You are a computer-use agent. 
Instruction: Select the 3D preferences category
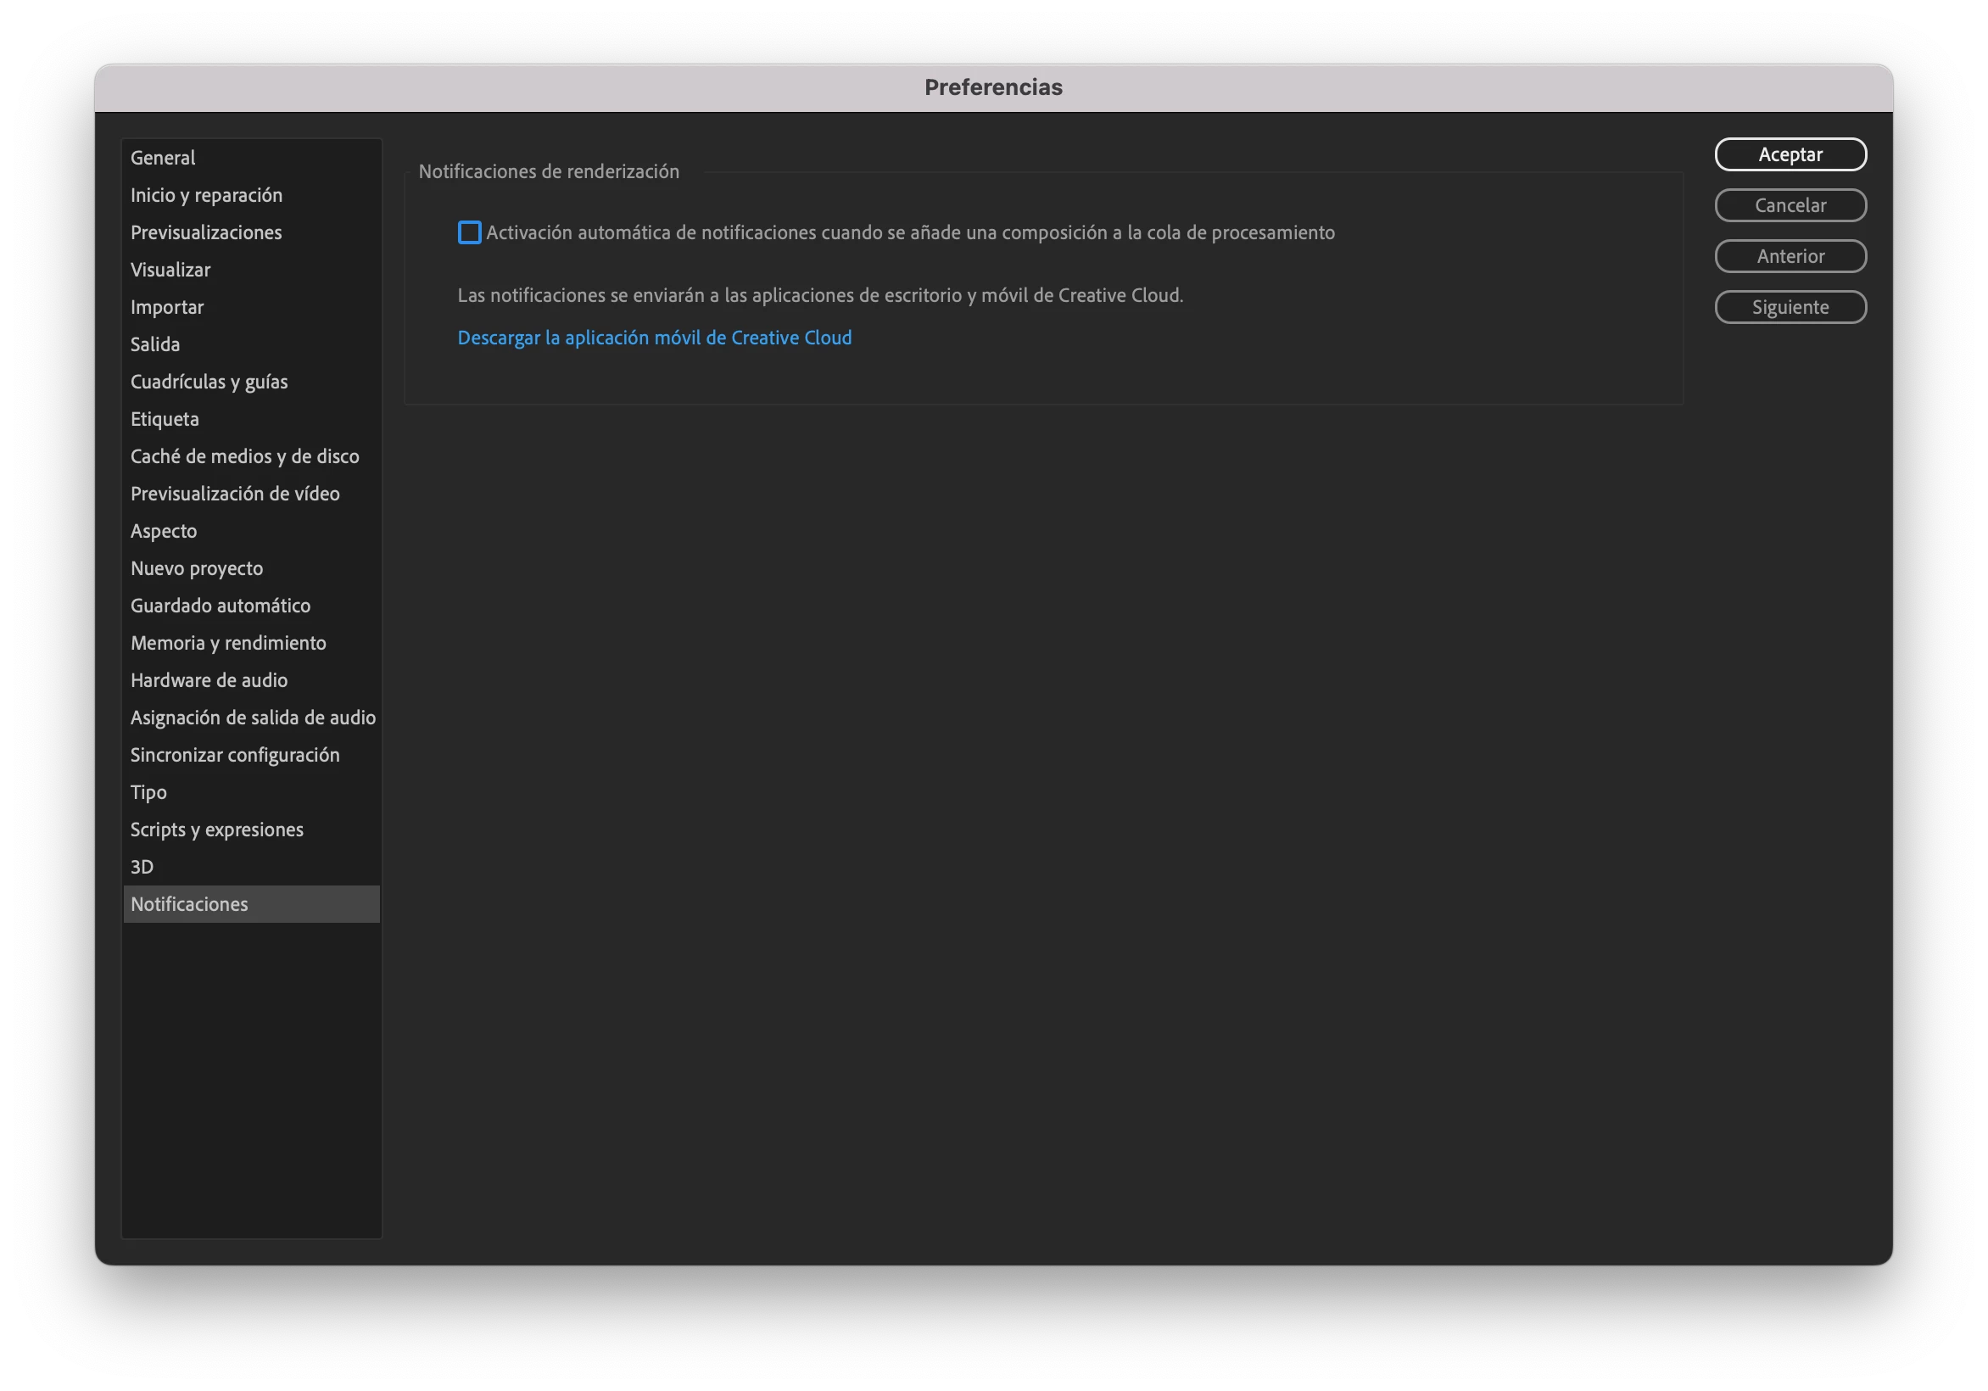click(142, 867)
